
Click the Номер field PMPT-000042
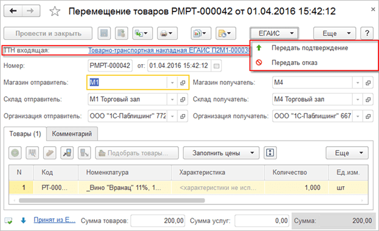click(110, 65)
